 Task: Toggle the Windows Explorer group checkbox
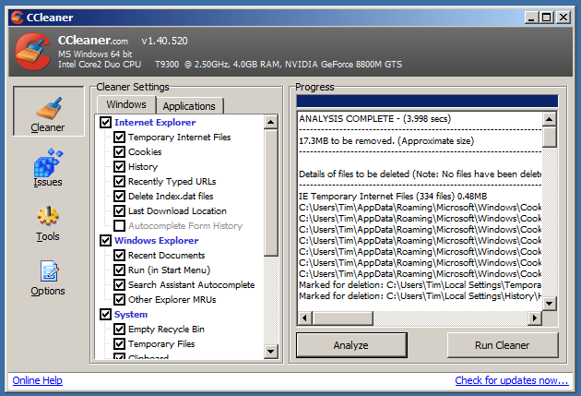tap(106, 240)
